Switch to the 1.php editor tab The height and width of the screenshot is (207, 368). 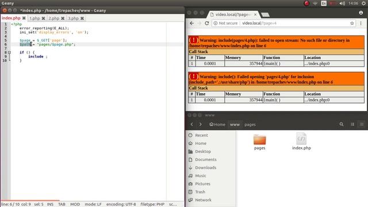coord(34,18)
